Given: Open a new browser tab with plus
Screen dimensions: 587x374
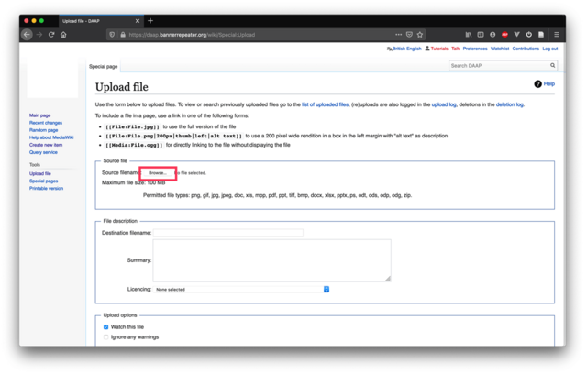Looking at the screenshot, I should tap(150, 20).
